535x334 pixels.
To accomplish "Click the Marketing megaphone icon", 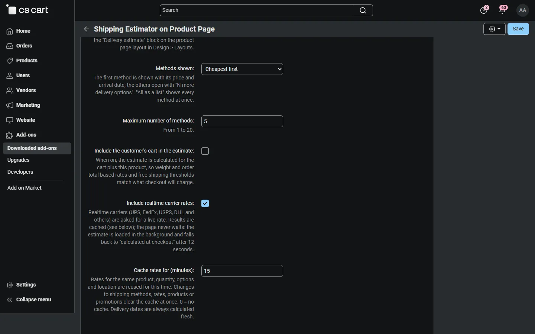I will 10,105.
